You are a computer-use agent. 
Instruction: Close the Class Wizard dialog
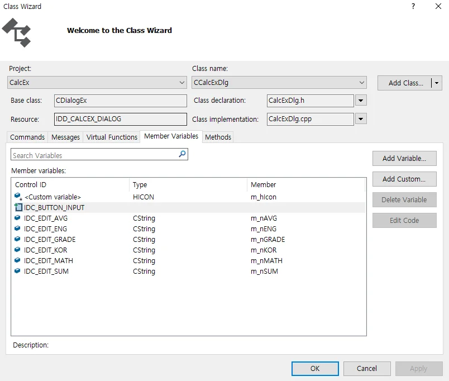(438, 6)
